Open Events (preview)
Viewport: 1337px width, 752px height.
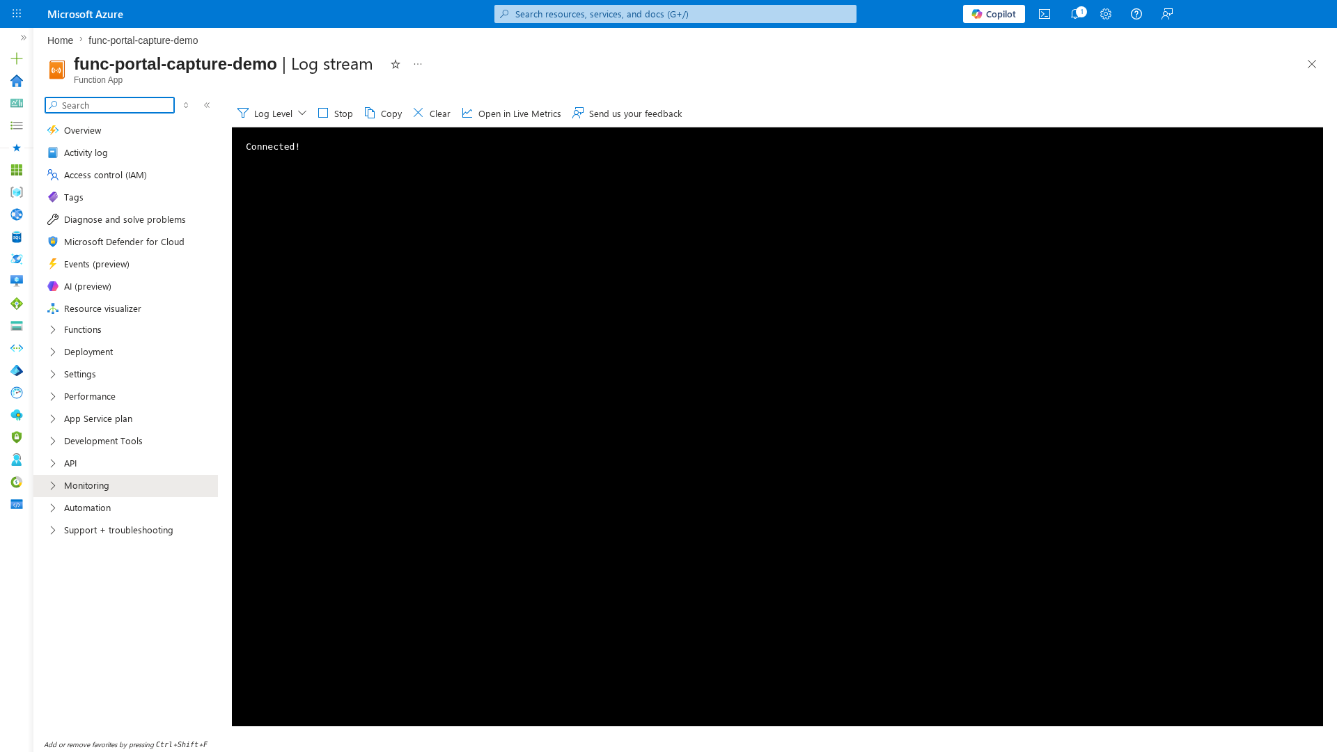tap(125, 264)
